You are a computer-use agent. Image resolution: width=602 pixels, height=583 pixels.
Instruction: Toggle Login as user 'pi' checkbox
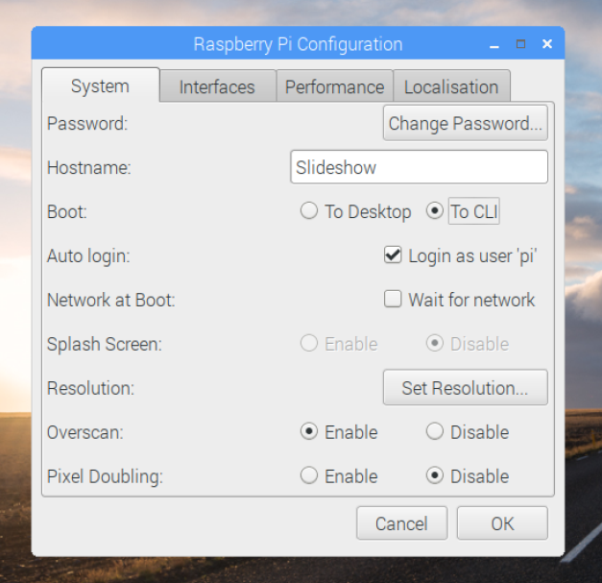[x=393, y=255]
